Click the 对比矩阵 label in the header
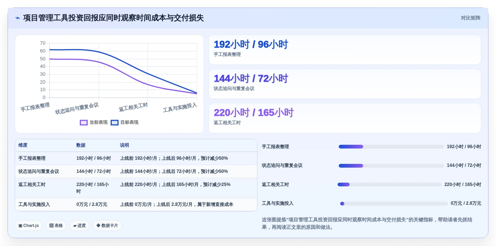 (x=470, y=18)
